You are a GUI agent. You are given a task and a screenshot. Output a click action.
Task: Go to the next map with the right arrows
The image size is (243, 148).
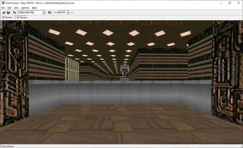pos(72,13)
